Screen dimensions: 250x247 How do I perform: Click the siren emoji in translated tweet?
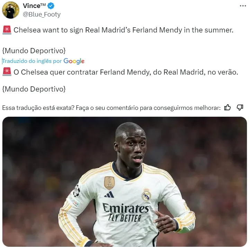click(7, 72)
